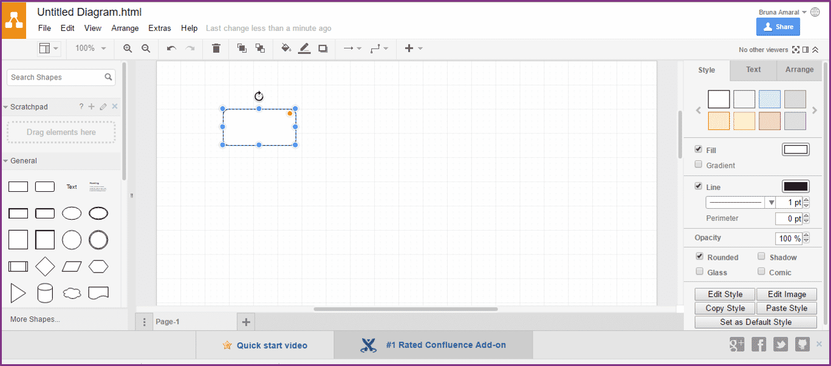
Task: Toggle the shadow toolbar icon
Action: pos(323,49)
